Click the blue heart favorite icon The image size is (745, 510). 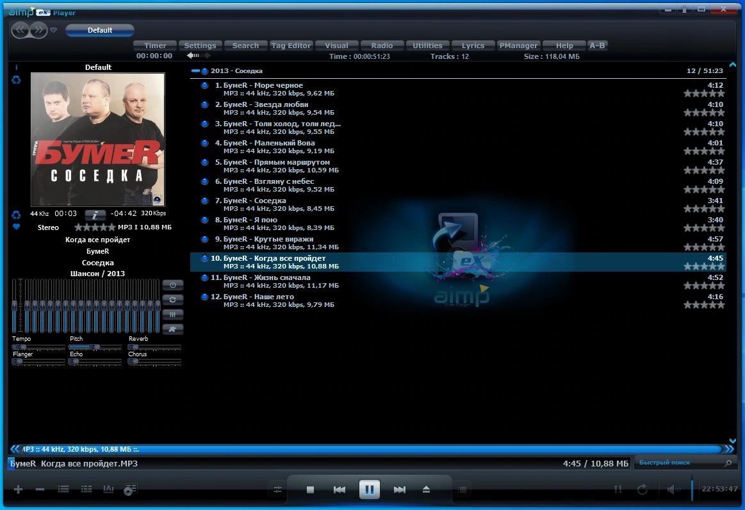pos(16,227)
